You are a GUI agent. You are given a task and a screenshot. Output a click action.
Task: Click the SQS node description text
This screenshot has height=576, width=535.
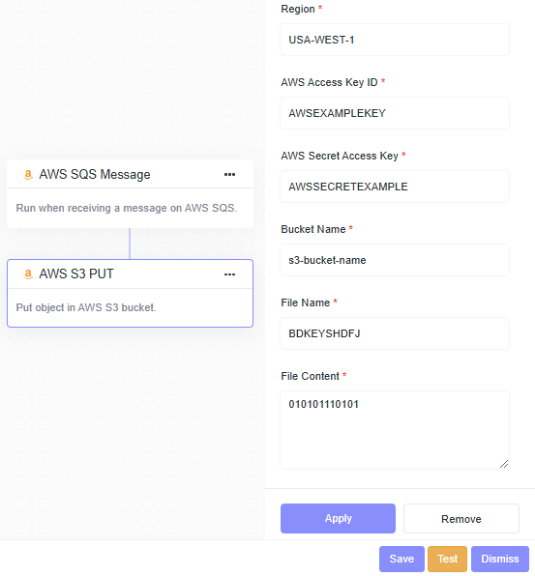[x=127, y=208]
